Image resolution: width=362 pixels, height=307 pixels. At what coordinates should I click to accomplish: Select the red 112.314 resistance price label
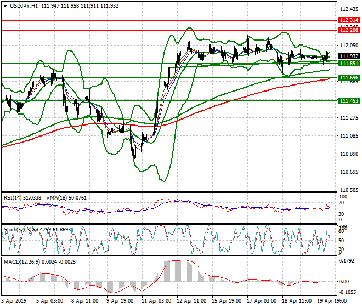pyautogui.click(x=349, y=20)
